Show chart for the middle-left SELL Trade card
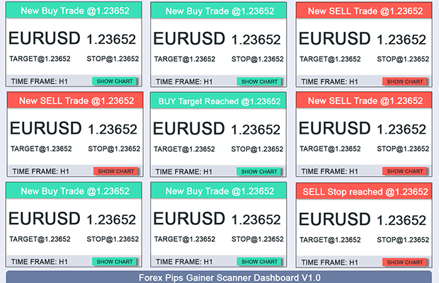 pos(115,171)
